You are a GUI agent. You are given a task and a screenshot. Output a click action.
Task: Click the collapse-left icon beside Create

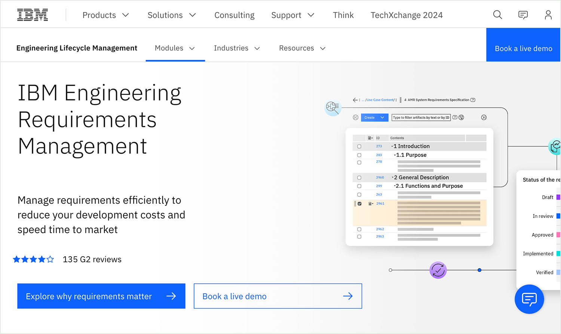(x=356, y=117)
